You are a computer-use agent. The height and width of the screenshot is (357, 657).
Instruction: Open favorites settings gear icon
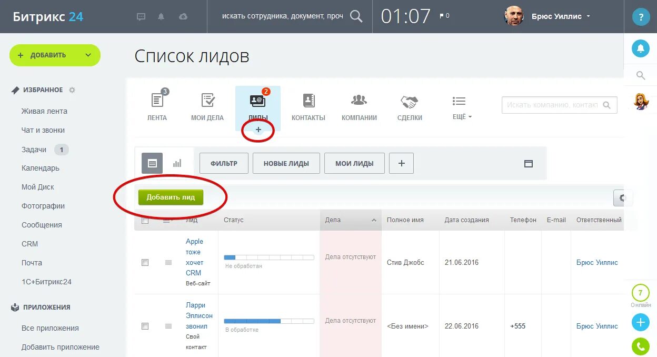tap(72, 90)
